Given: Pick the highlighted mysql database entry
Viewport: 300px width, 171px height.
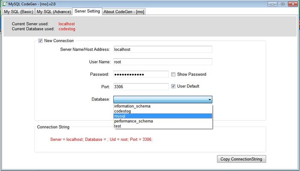Looking at the screenshot, I should pos(163,116).
